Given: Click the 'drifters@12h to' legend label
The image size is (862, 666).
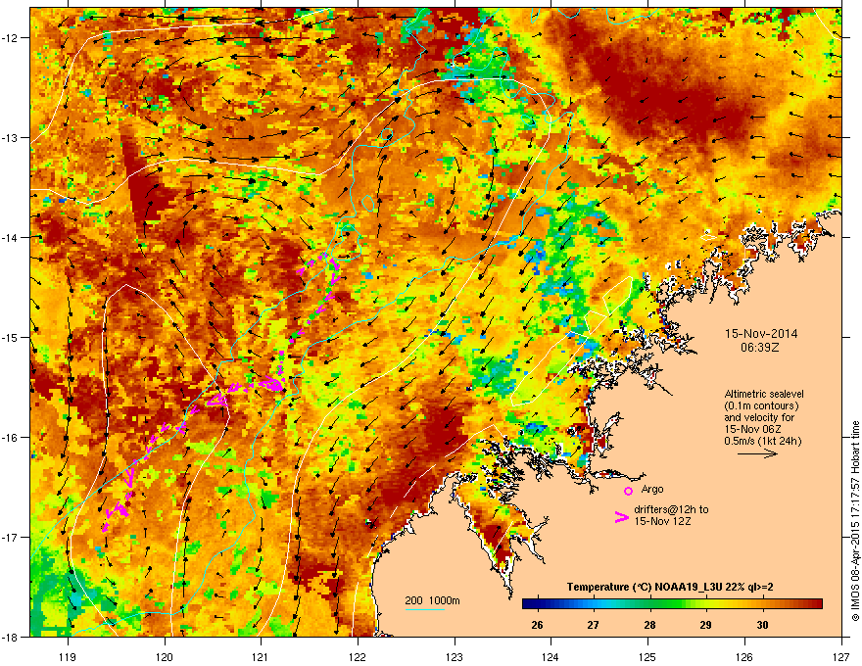Looking at the screenshot, I should pyautogui.click(x=671, y=509).
